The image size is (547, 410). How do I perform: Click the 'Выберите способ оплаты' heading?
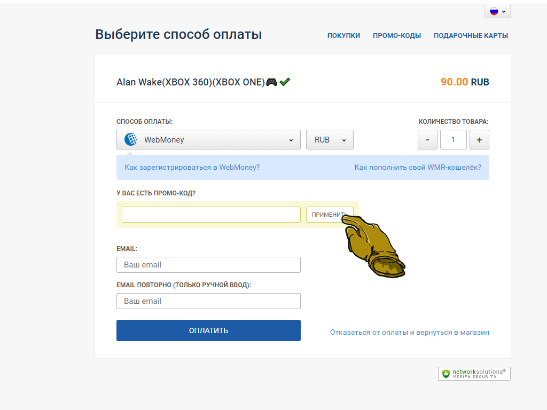pyautogui.click(x=178, y=35)
